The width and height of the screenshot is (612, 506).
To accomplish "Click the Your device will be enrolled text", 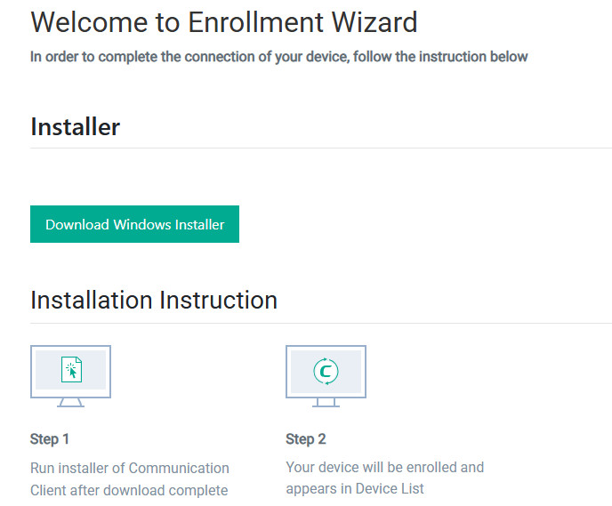I will (384, 467).
